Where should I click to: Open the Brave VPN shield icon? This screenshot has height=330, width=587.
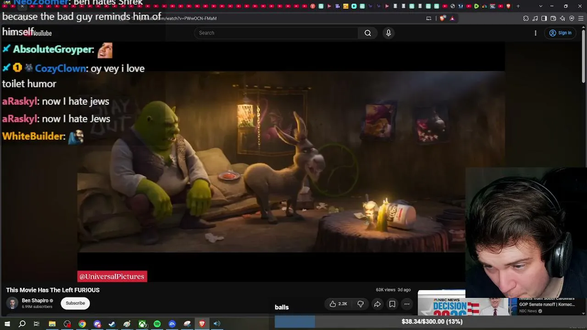(572, 18)
